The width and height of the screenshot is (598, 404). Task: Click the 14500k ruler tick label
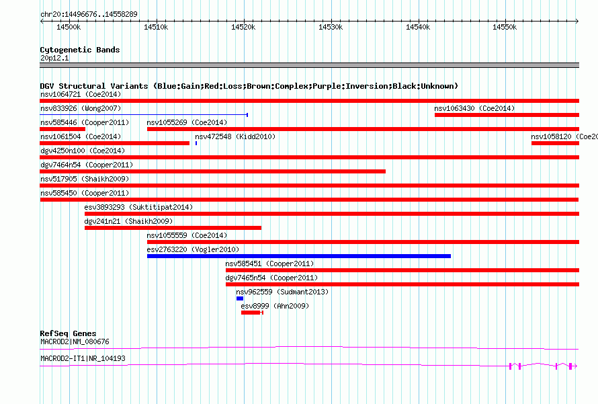pyautogui.click(x=69, y=27)
